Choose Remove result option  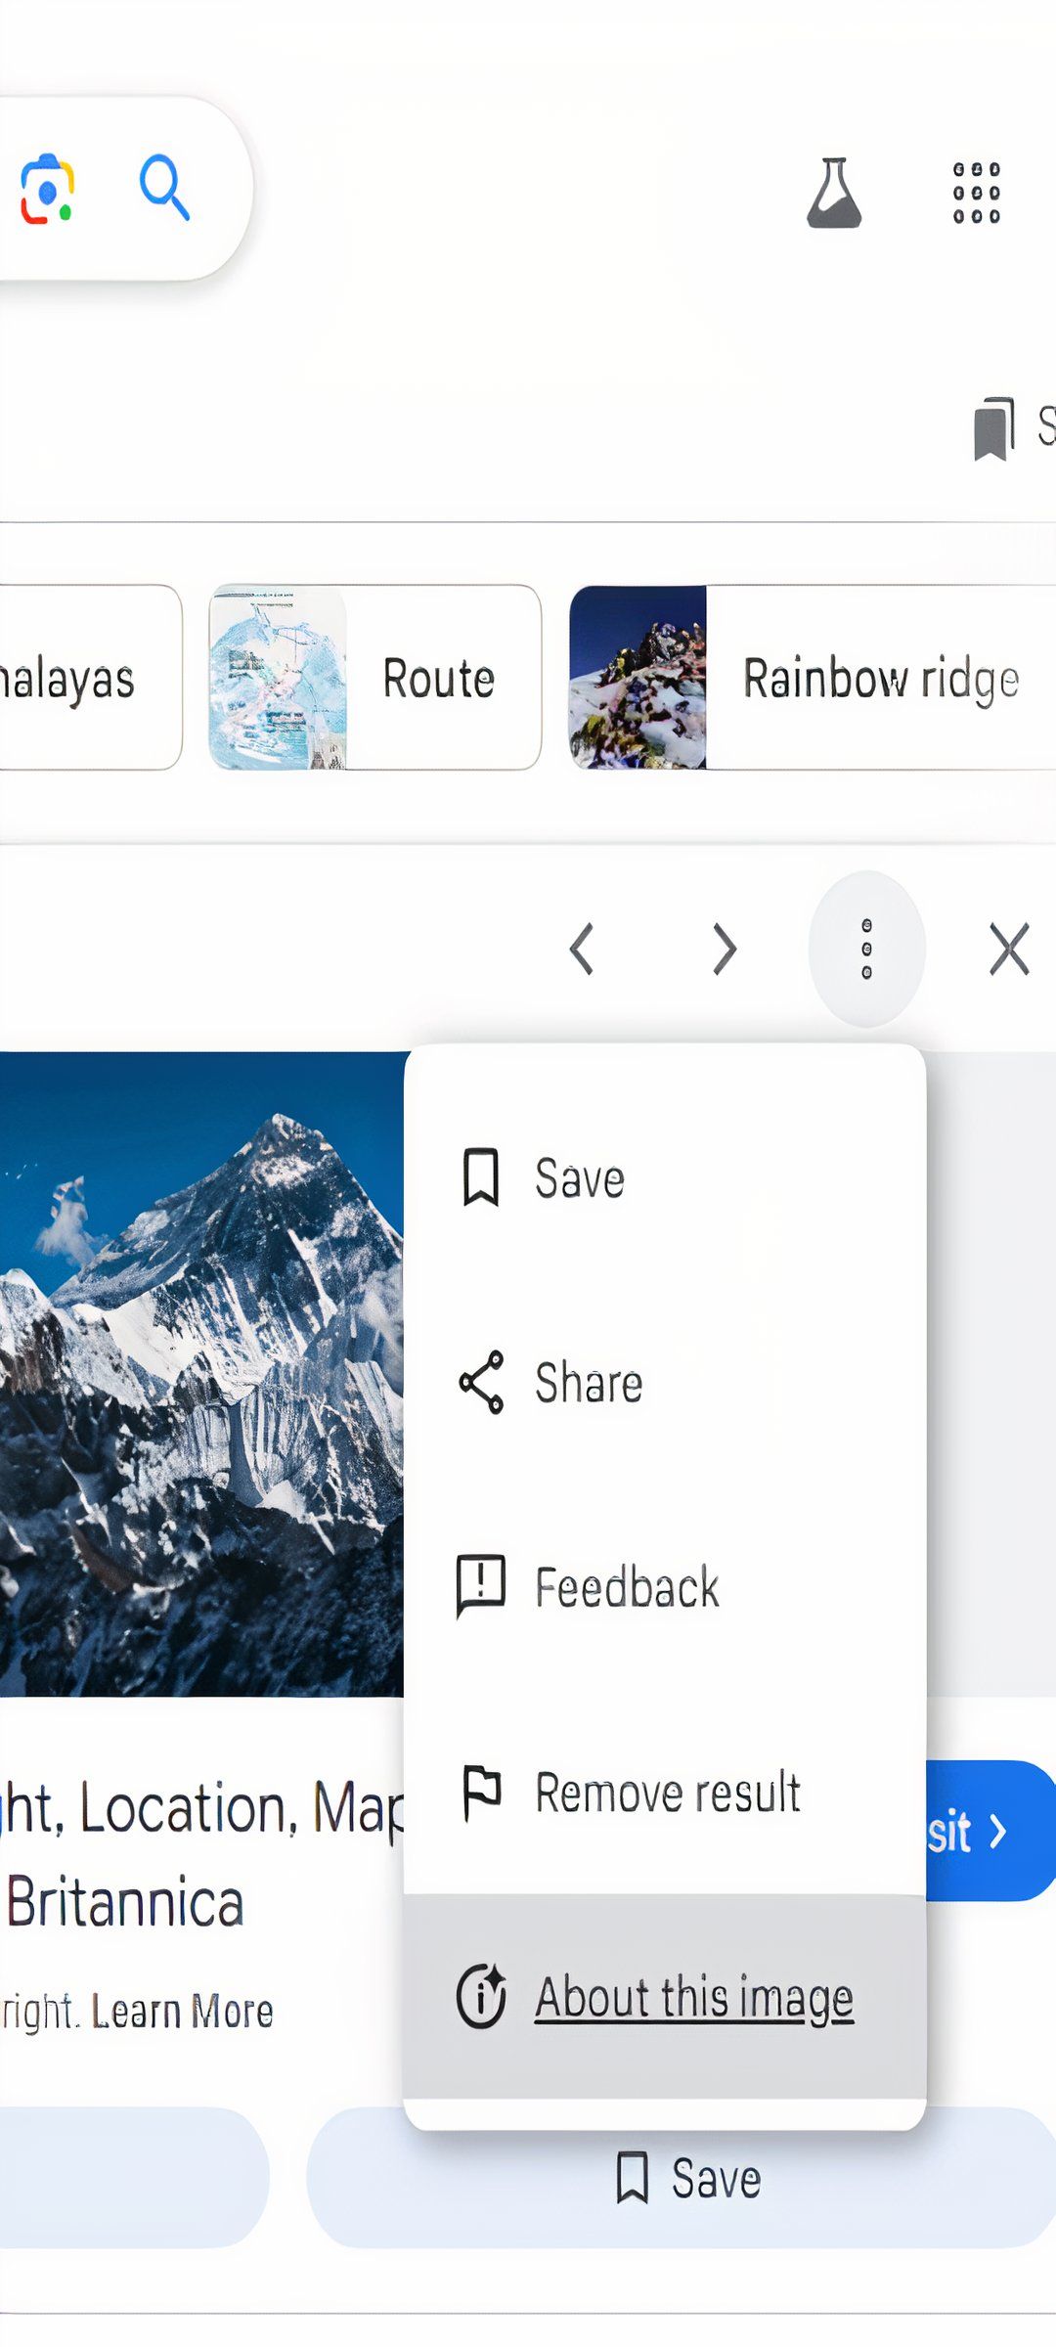(x=667, y=1793)
